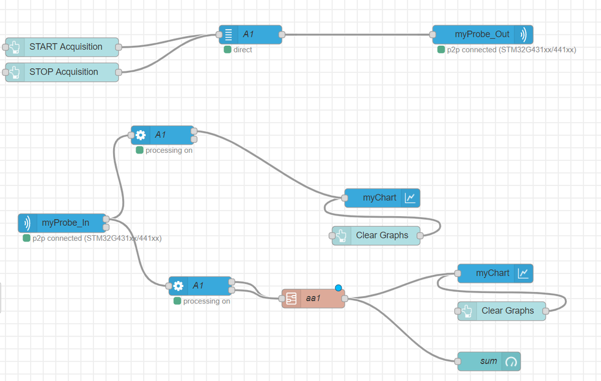Click 'p2p connected' status under myProbe_Out
Viewport: 601px width, 381px height.
511,50
